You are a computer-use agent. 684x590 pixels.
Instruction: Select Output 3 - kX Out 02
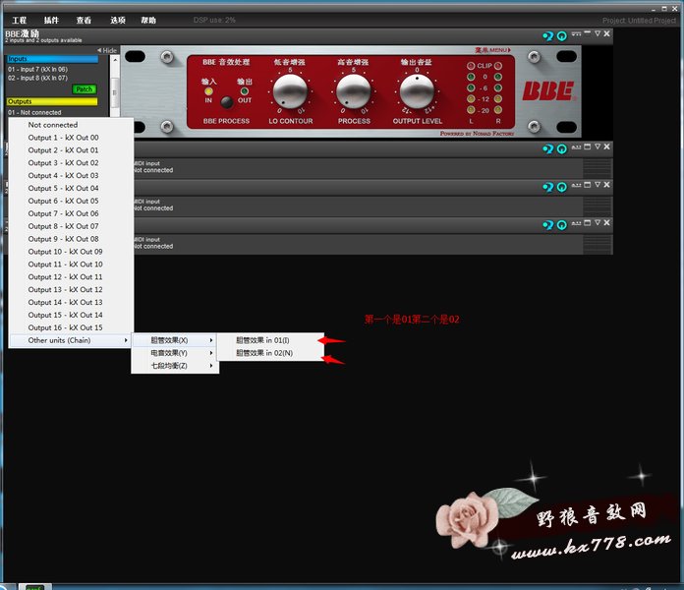click(x=71, y=163)
